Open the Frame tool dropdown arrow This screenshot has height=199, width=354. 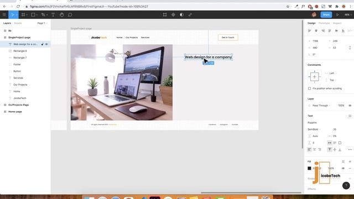click(27, 15)
